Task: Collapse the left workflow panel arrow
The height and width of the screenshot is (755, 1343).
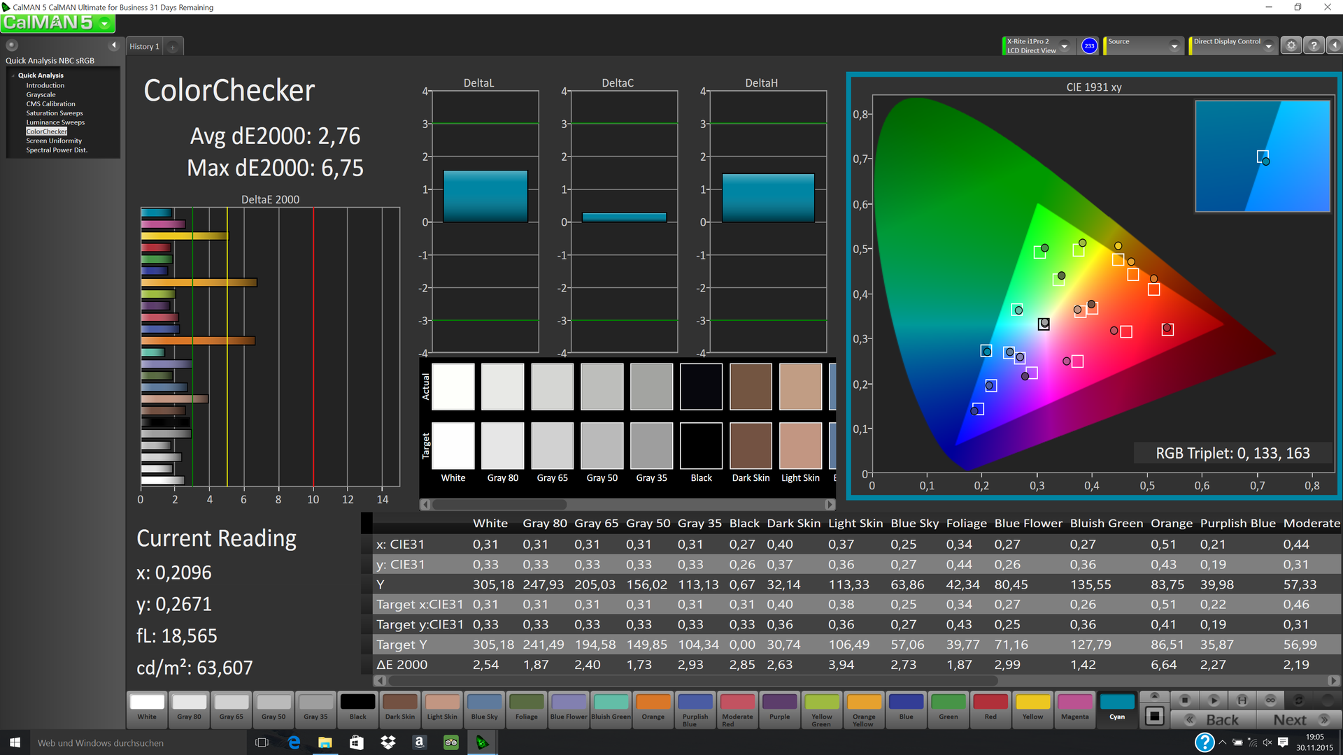Action: click(x=114, y=45)
